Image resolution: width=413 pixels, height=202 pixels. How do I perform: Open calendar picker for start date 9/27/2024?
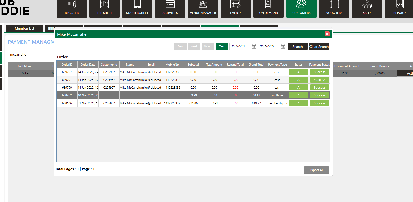pos(254,47)
